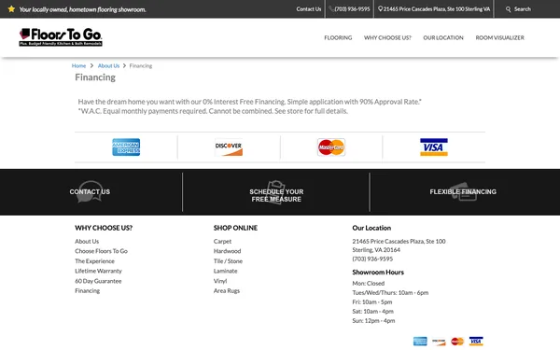The width and height of the screenshot is (560, 350).
Task: Click the first breadcrumb chevron after Home
Action: 91,65
